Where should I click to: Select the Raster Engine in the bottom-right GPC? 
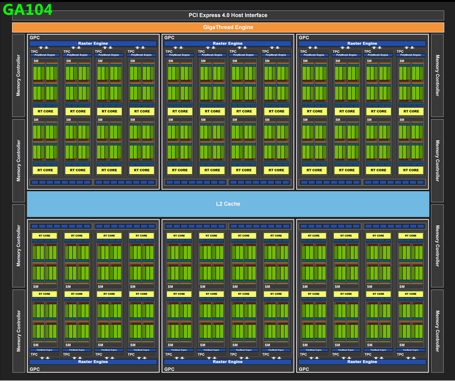pyautogui.click(x=362, y=362)
